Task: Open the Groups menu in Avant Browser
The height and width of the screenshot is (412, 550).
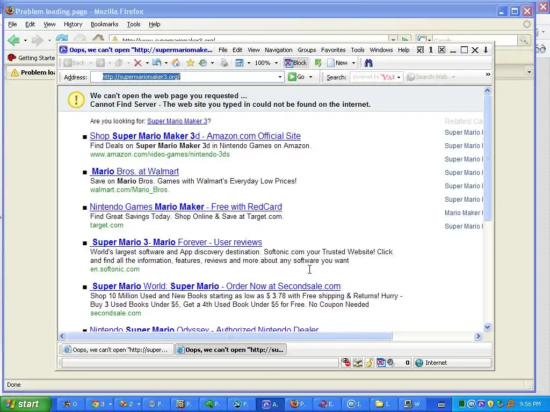Action: [307, 50]
